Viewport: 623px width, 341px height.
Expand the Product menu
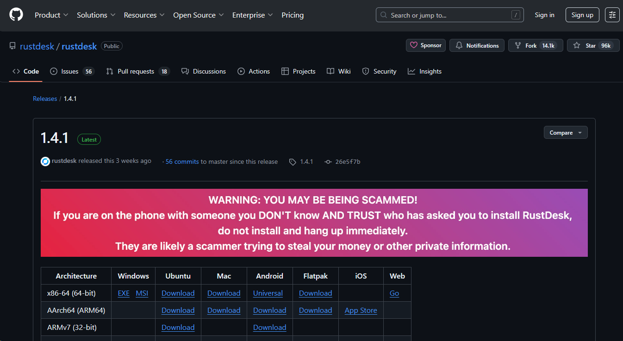coord(51,15)
